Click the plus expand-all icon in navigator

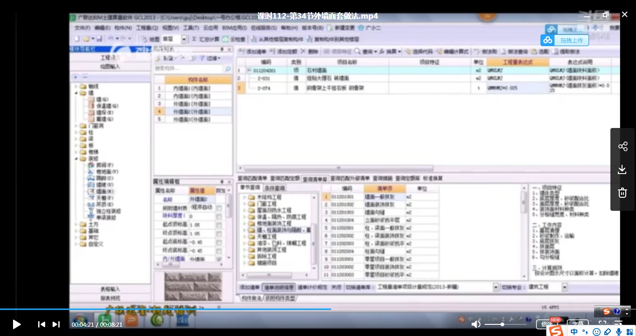click(x=75, y=77)
